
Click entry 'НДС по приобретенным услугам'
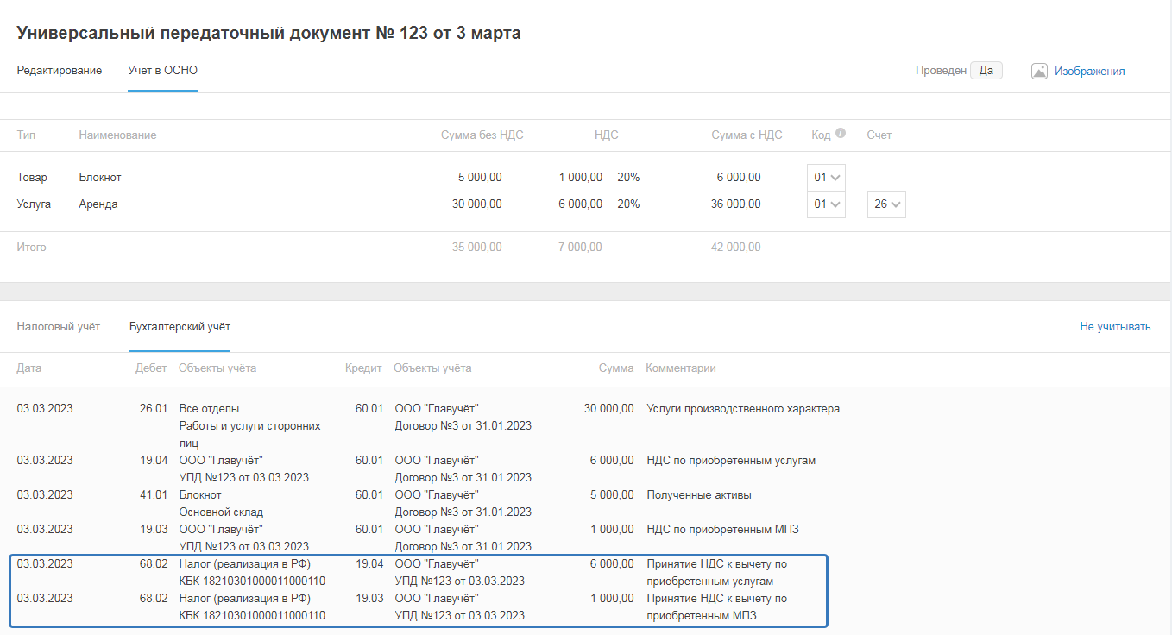(730, 461)
